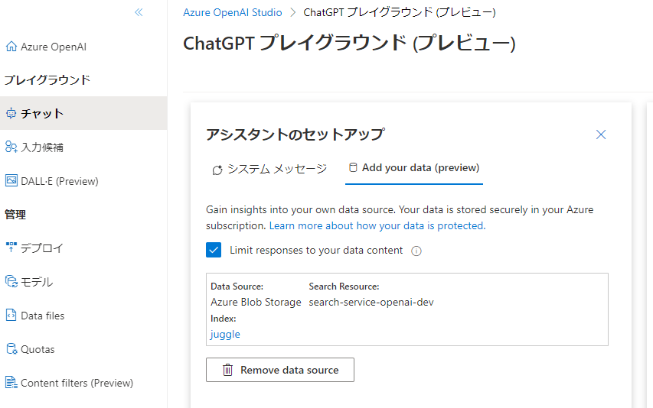This screenshot has height=408, width=653.
Task: Collapse the left navigation sidebar
Action: pos(139,12)
